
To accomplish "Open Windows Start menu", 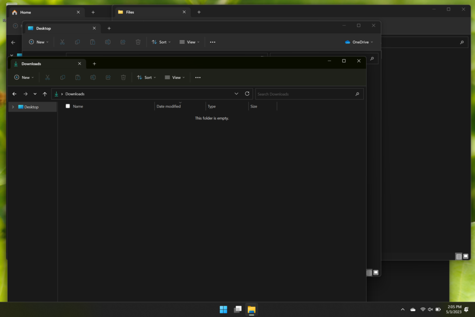I will [x=224, y=310].
